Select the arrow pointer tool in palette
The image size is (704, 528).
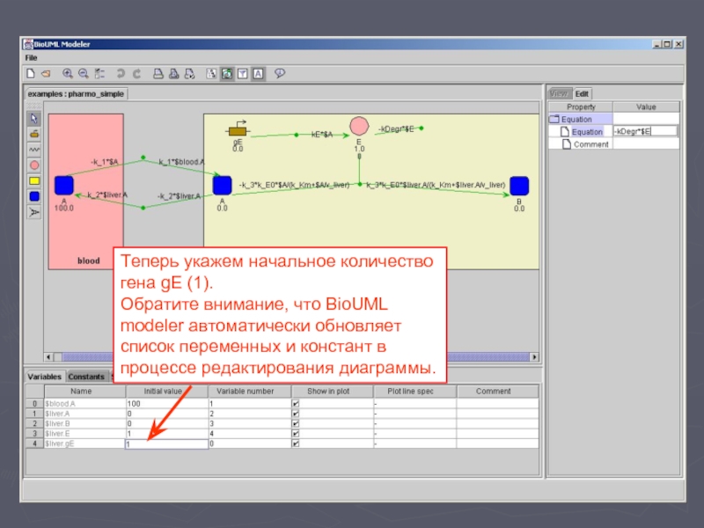34,118
